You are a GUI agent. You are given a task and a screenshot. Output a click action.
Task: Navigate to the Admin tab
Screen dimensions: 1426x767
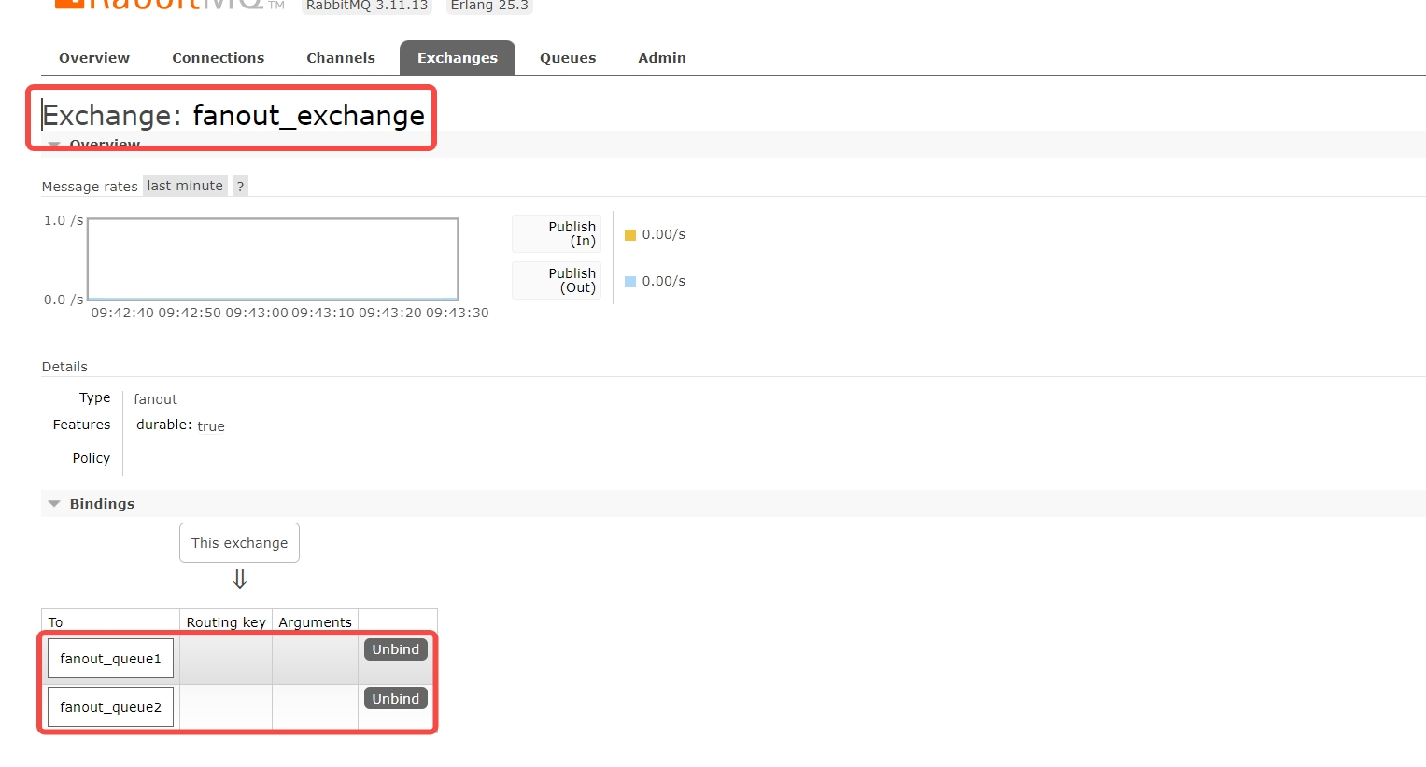point(661,58)
